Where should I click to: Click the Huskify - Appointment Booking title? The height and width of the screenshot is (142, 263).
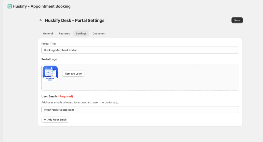42,6
